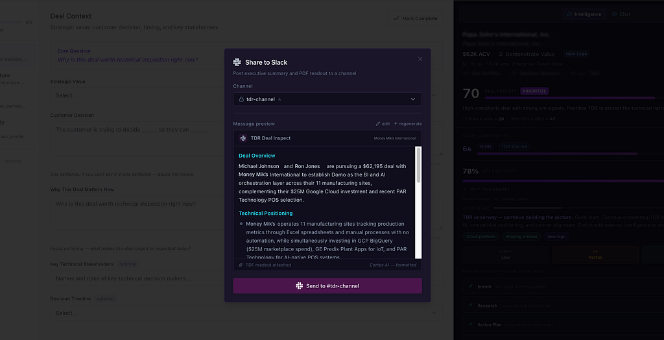664x340 pixels.
Task: Open the tdr-channel channel dropdown
Action: 327,99
